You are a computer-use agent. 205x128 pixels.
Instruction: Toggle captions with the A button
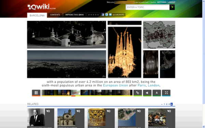point(156,93)
